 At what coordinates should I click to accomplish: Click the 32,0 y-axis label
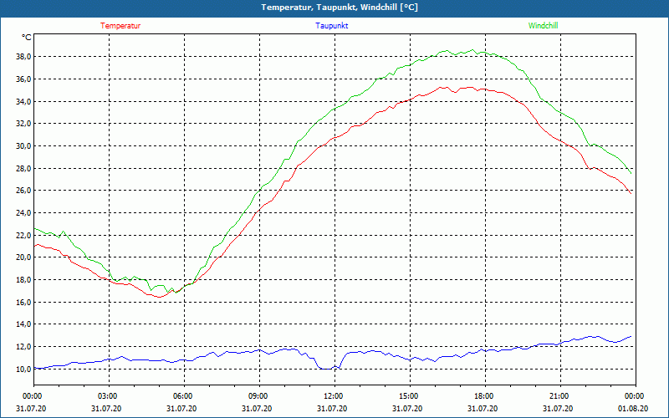click(x=23, y=124)
